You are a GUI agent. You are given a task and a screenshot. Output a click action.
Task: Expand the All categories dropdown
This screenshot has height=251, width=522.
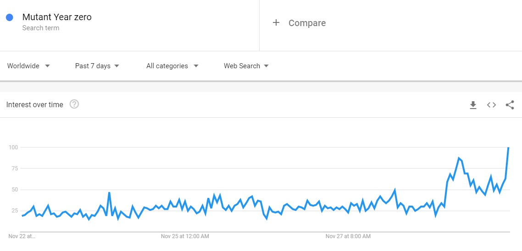tap(172, 66)
